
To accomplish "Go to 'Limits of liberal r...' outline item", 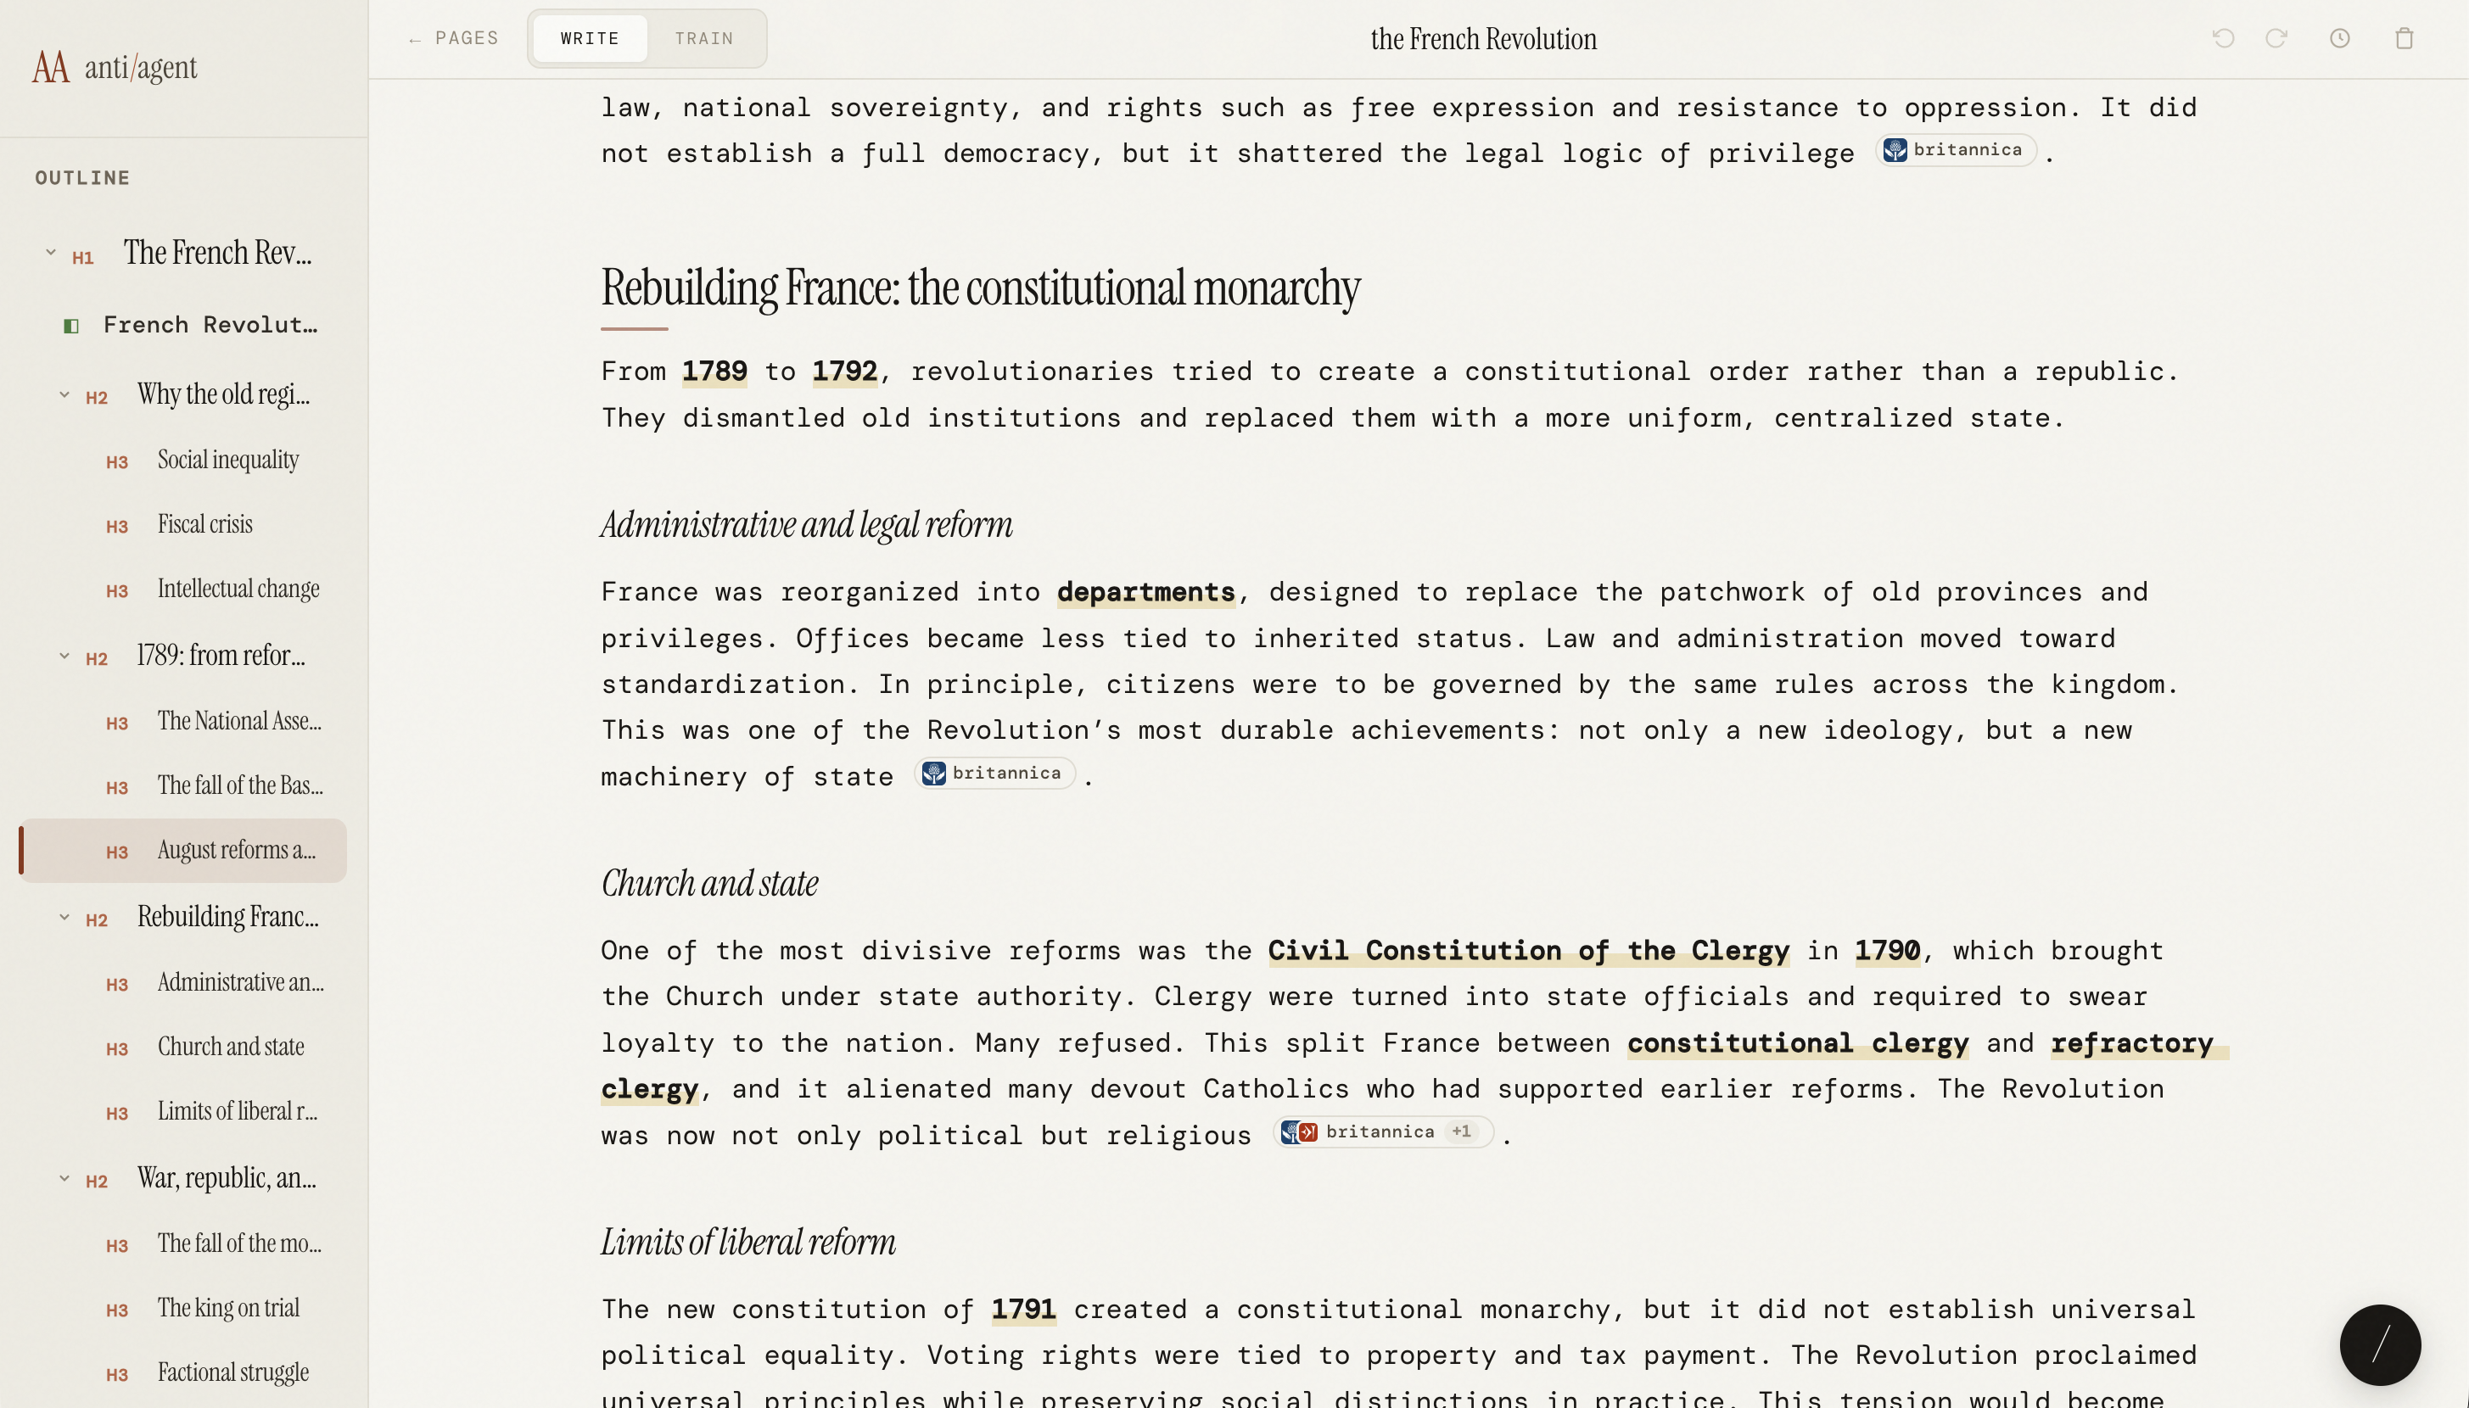I will tap(237, 1111).
